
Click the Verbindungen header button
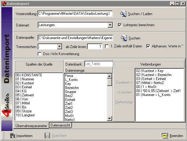pyautogui.click(x=149, y=64)
